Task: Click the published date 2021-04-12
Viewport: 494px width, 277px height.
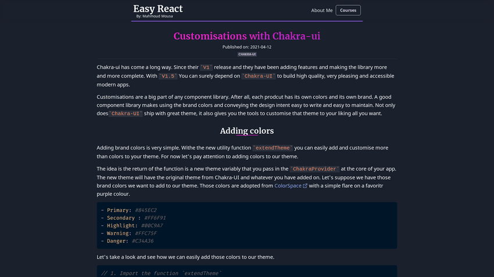Action: click(247, 47)
